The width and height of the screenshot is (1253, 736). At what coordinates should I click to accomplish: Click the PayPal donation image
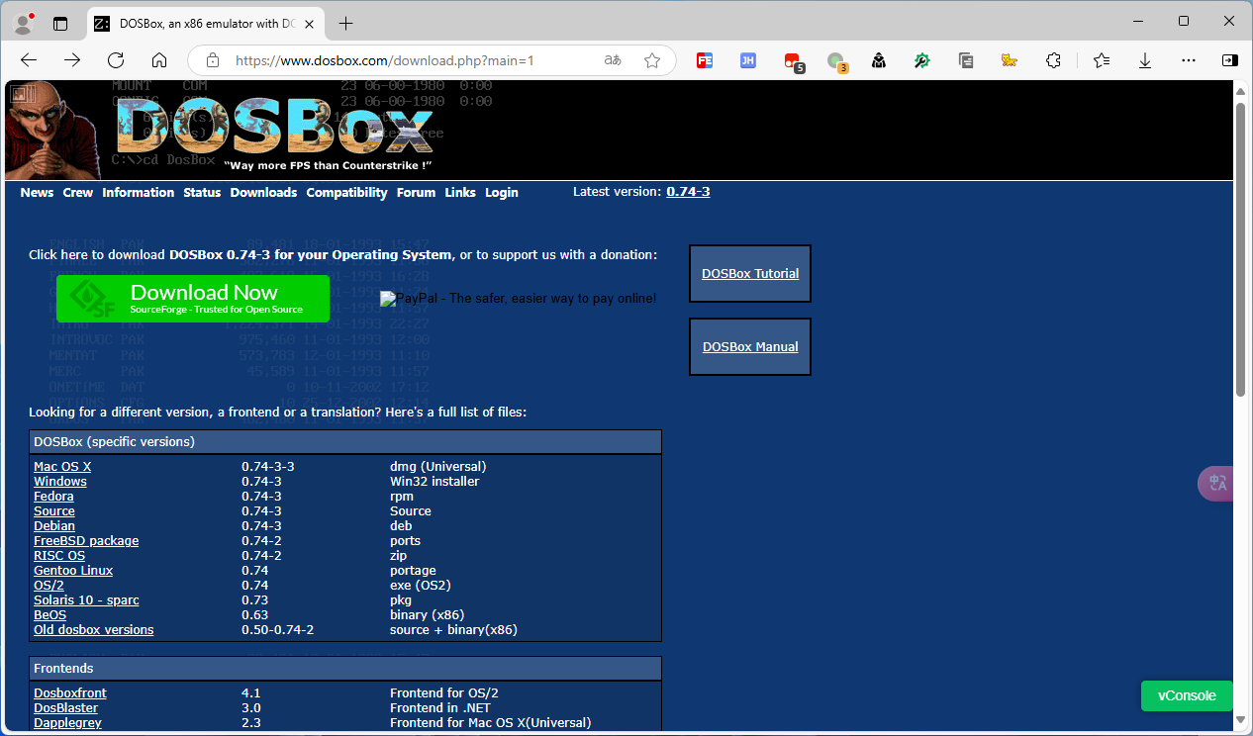pyautogui.click(x=518, y=298)
